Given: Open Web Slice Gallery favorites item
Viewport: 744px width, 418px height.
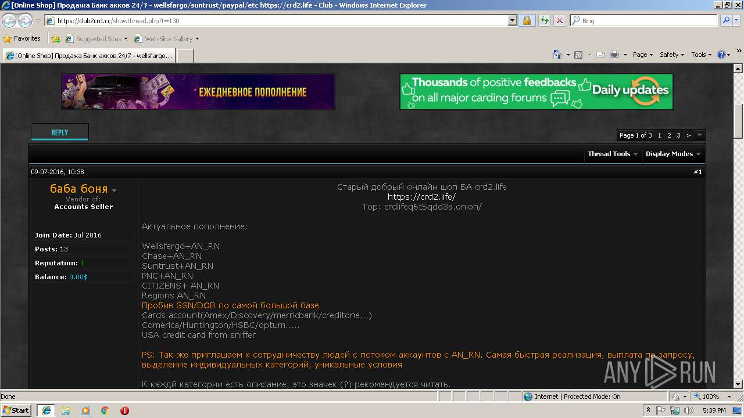Looking at the screenshot, I should 166,39.
